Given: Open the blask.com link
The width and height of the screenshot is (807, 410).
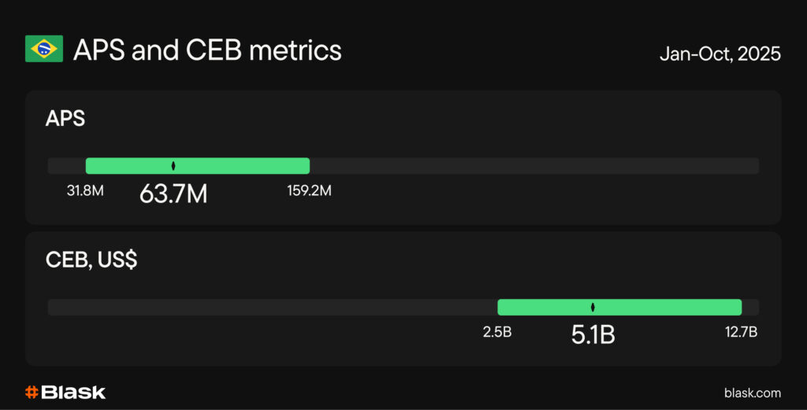Looking at the screenshot, I should [x=752, y=393].
